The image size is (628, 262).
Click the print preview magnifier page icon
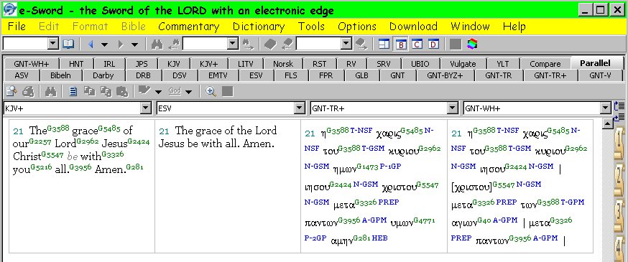click(11, 92)
